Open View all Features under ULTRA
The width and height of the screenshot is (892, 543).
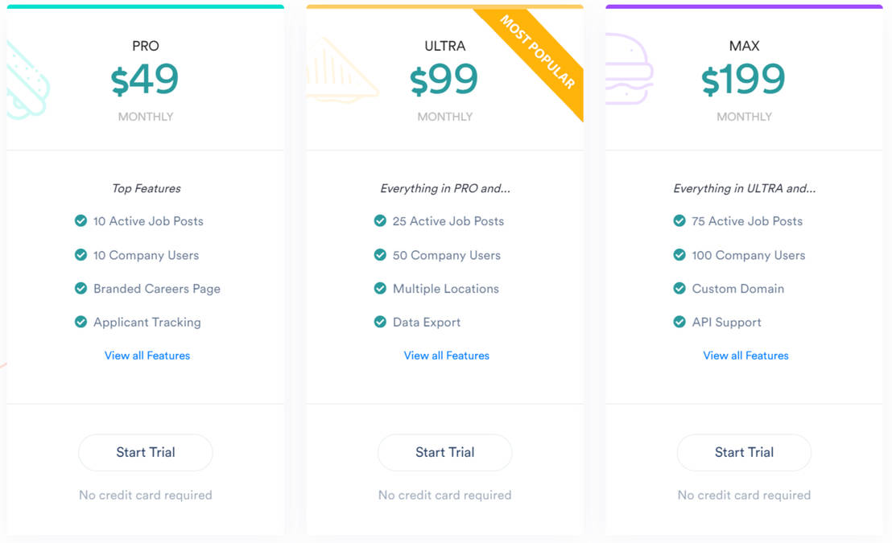(x=447, y=356)
